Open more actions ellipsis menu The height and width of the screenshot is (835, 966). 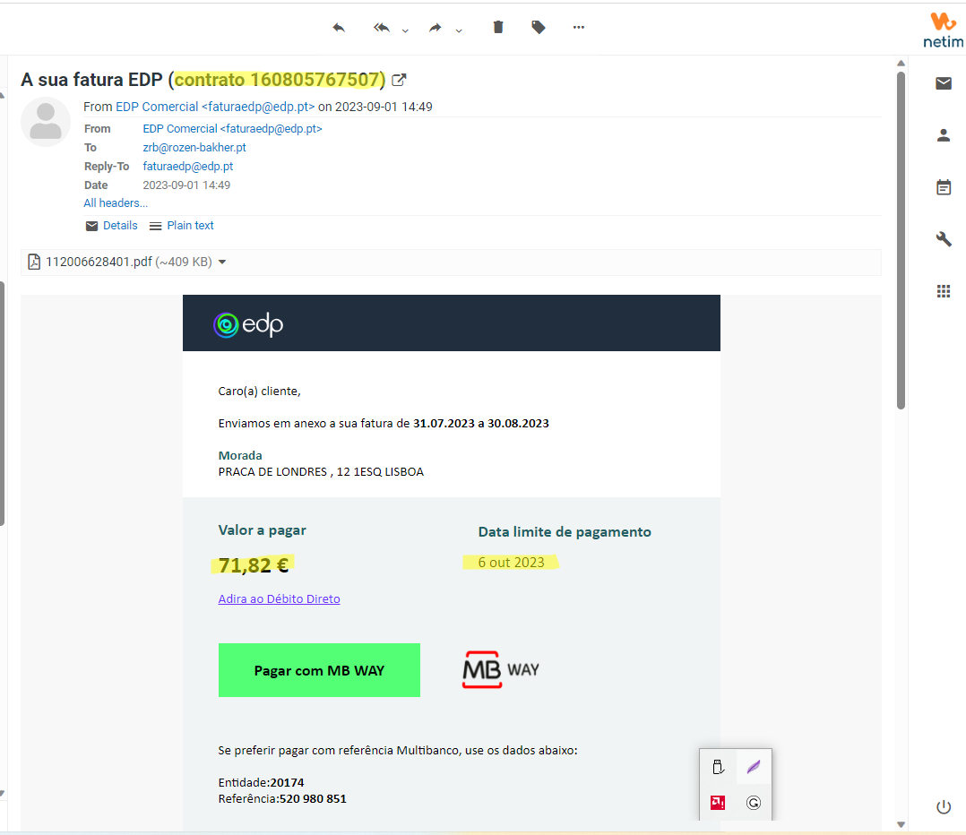tap(579, 27)
